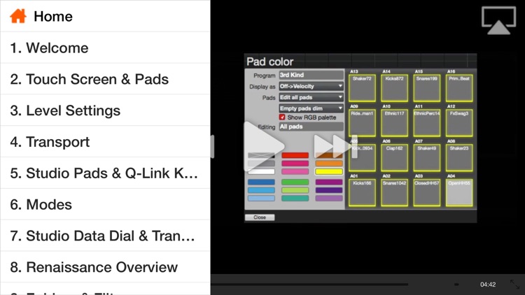Viewport: 525px width, 295px height.
Task: Toggle the Show RGB palette checkbox
Action: pos(282,117)
